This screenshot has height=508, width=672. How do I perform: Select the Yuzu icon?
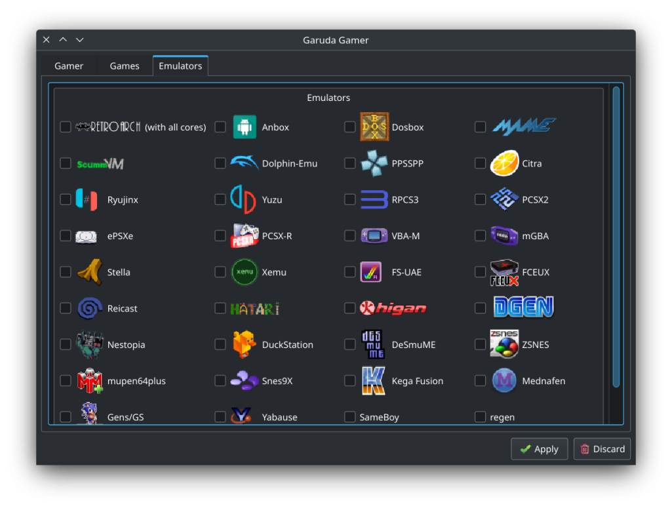(243, 199)
